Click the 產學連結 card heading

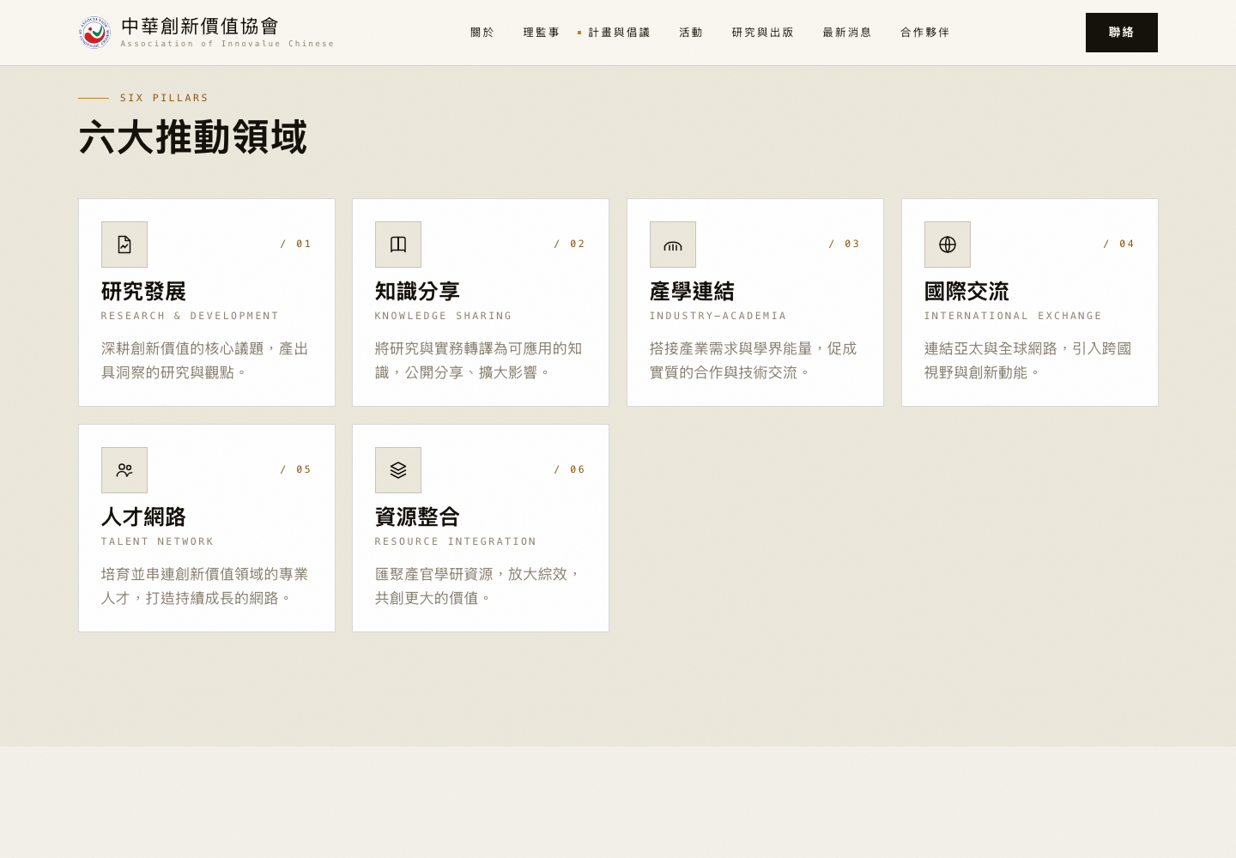(x=692, y=292)
